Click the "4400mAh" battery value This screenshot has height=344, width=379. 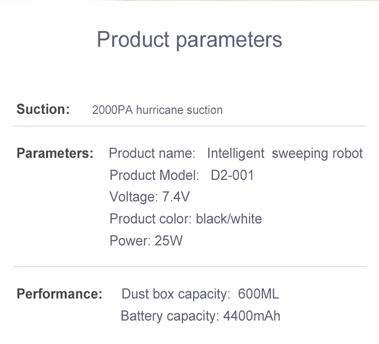(252, 316)
